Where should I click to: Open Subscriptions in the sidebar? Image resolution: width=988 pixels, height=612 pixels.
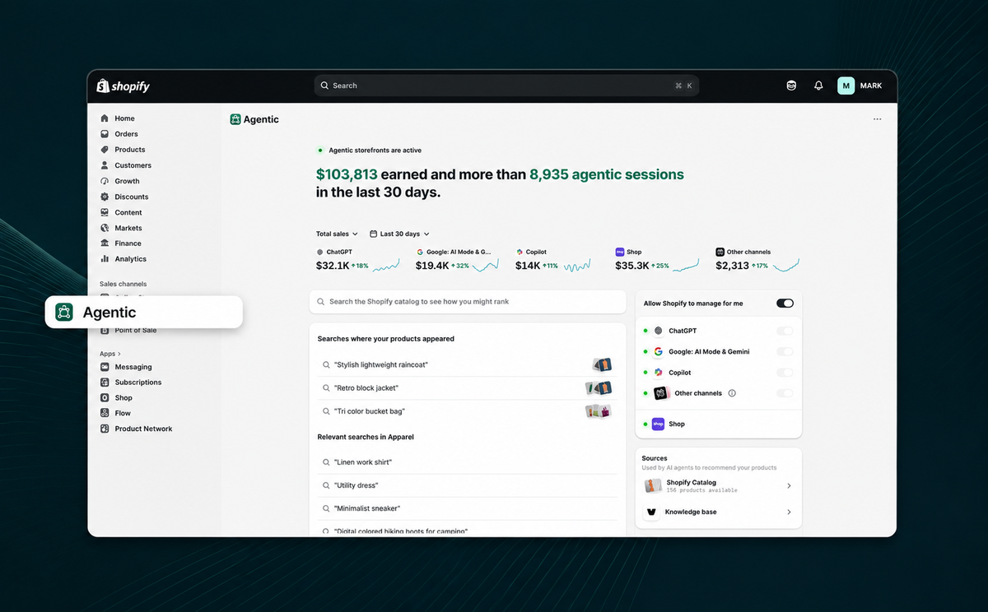point(138,382)
